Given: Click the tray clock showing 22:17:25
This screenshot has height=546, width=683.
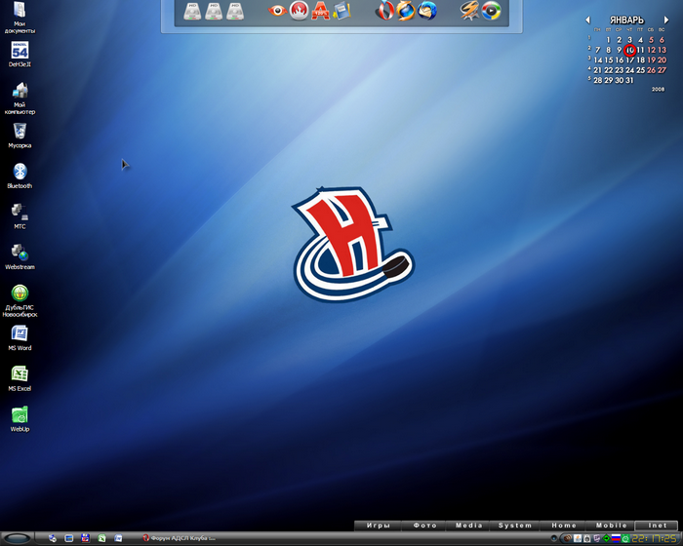Looking at the screenshot, I should coord(655,538).
